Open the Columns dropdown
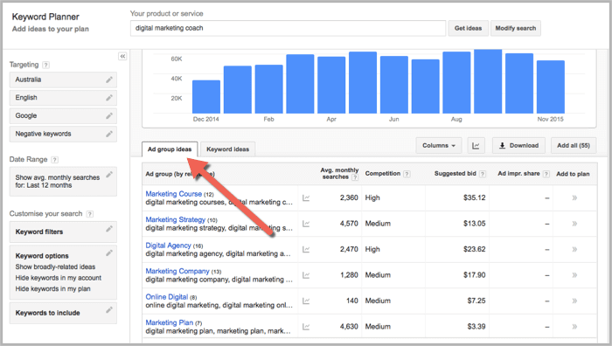This screenshot has height=346, width=612. [439, 146]
